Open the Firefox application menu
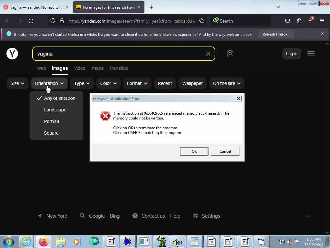 (322, 21)
